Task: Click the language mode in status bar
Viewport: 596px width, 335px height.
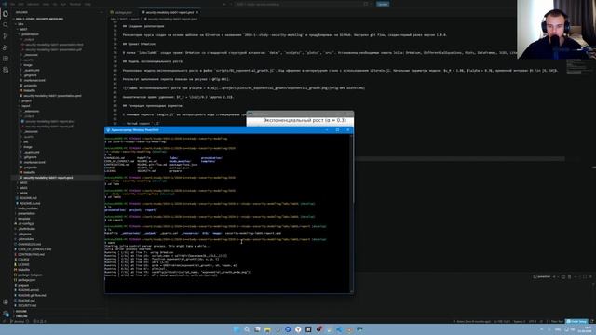Action: (557, 321)
